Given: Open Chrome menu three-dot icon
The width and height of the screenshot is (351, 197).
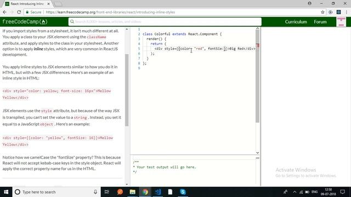Looking at the screenshot, I should [346, 12].
